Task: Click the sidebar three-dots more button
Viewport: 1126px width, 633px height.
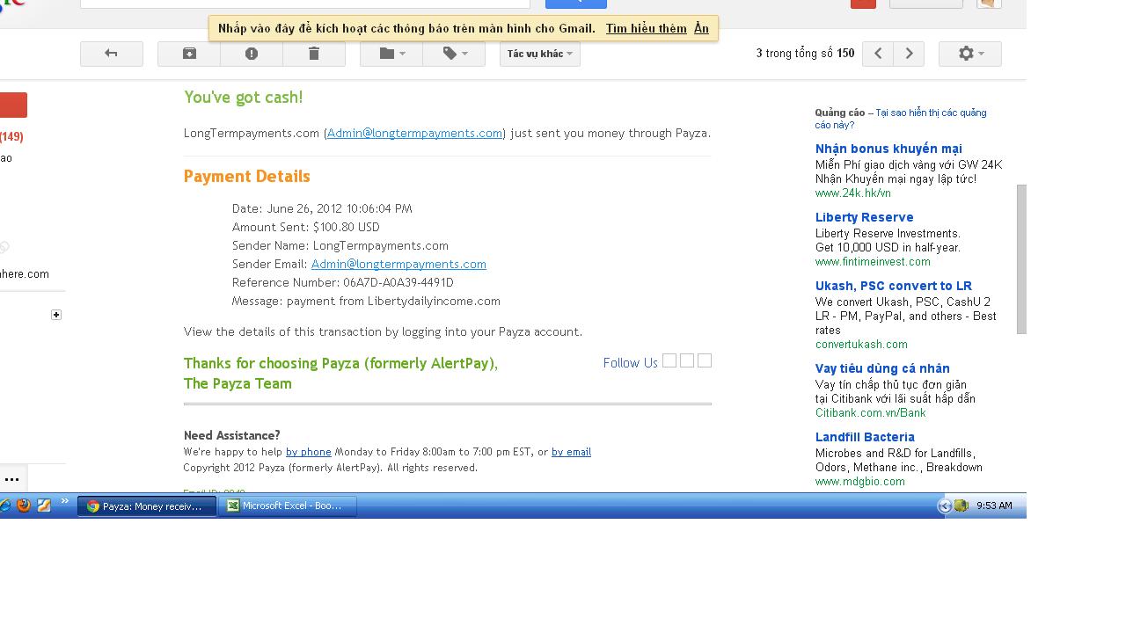Action: point(12,479)
